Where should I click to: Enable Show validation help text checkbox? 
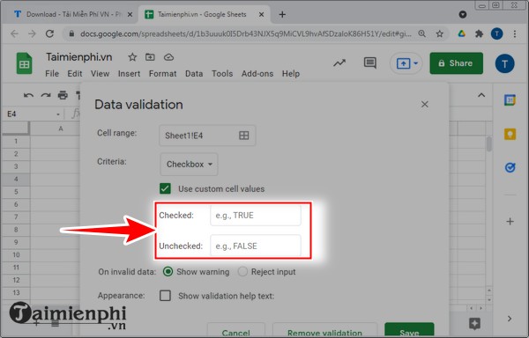(165, 296)
